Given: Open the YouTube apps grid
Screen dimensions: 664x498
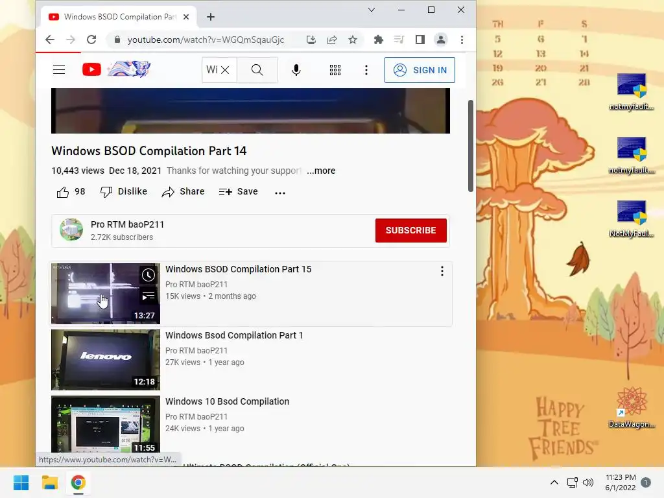Looking at the screenshot, I should [x=335, y=70].
